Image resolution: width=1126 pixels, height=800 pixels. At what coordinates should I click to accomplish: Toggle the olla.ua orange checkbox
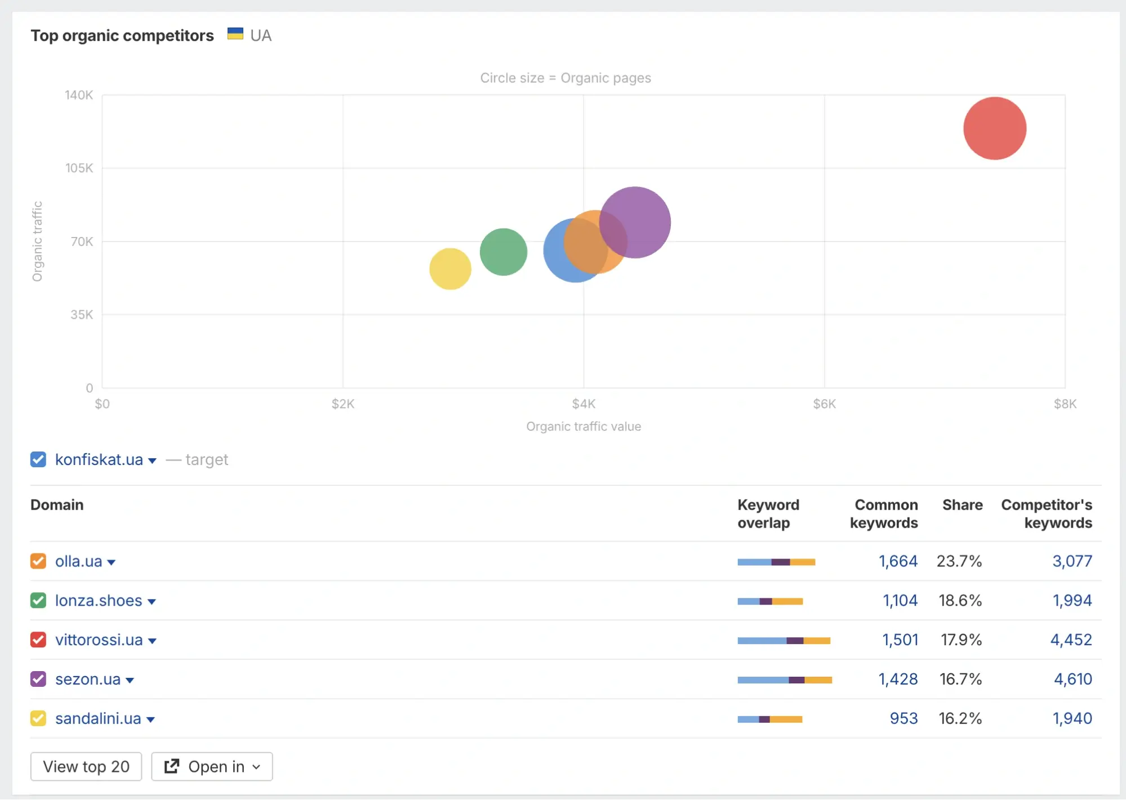coord(38,561)
